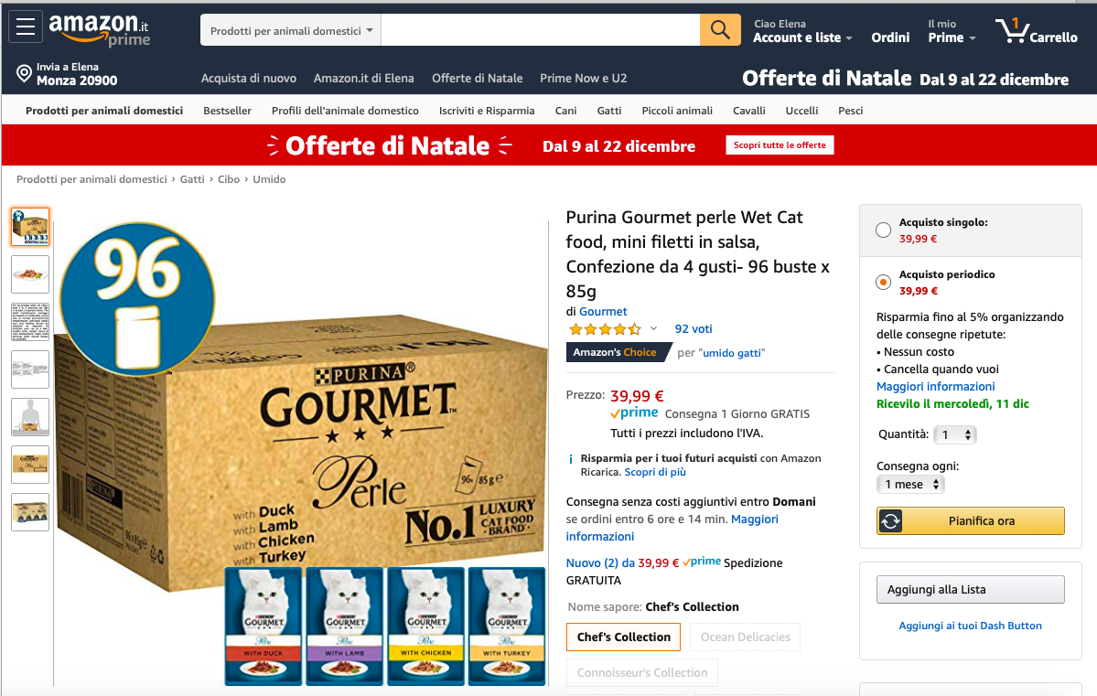Open the Gatti navigation tab

pyautogui.click(x=608, y=111)
